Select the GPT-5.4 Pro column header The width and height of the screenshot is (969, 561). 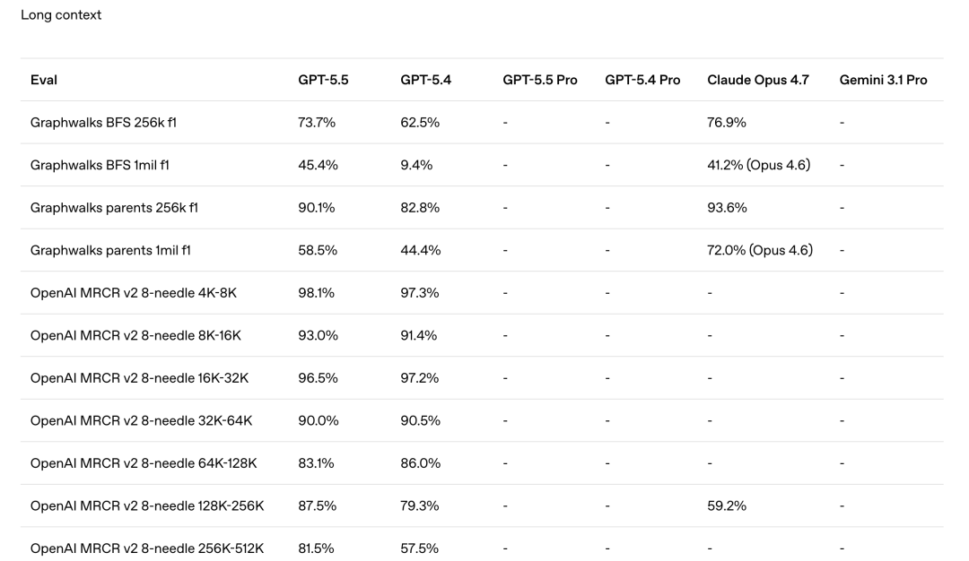tap(642, 80)
